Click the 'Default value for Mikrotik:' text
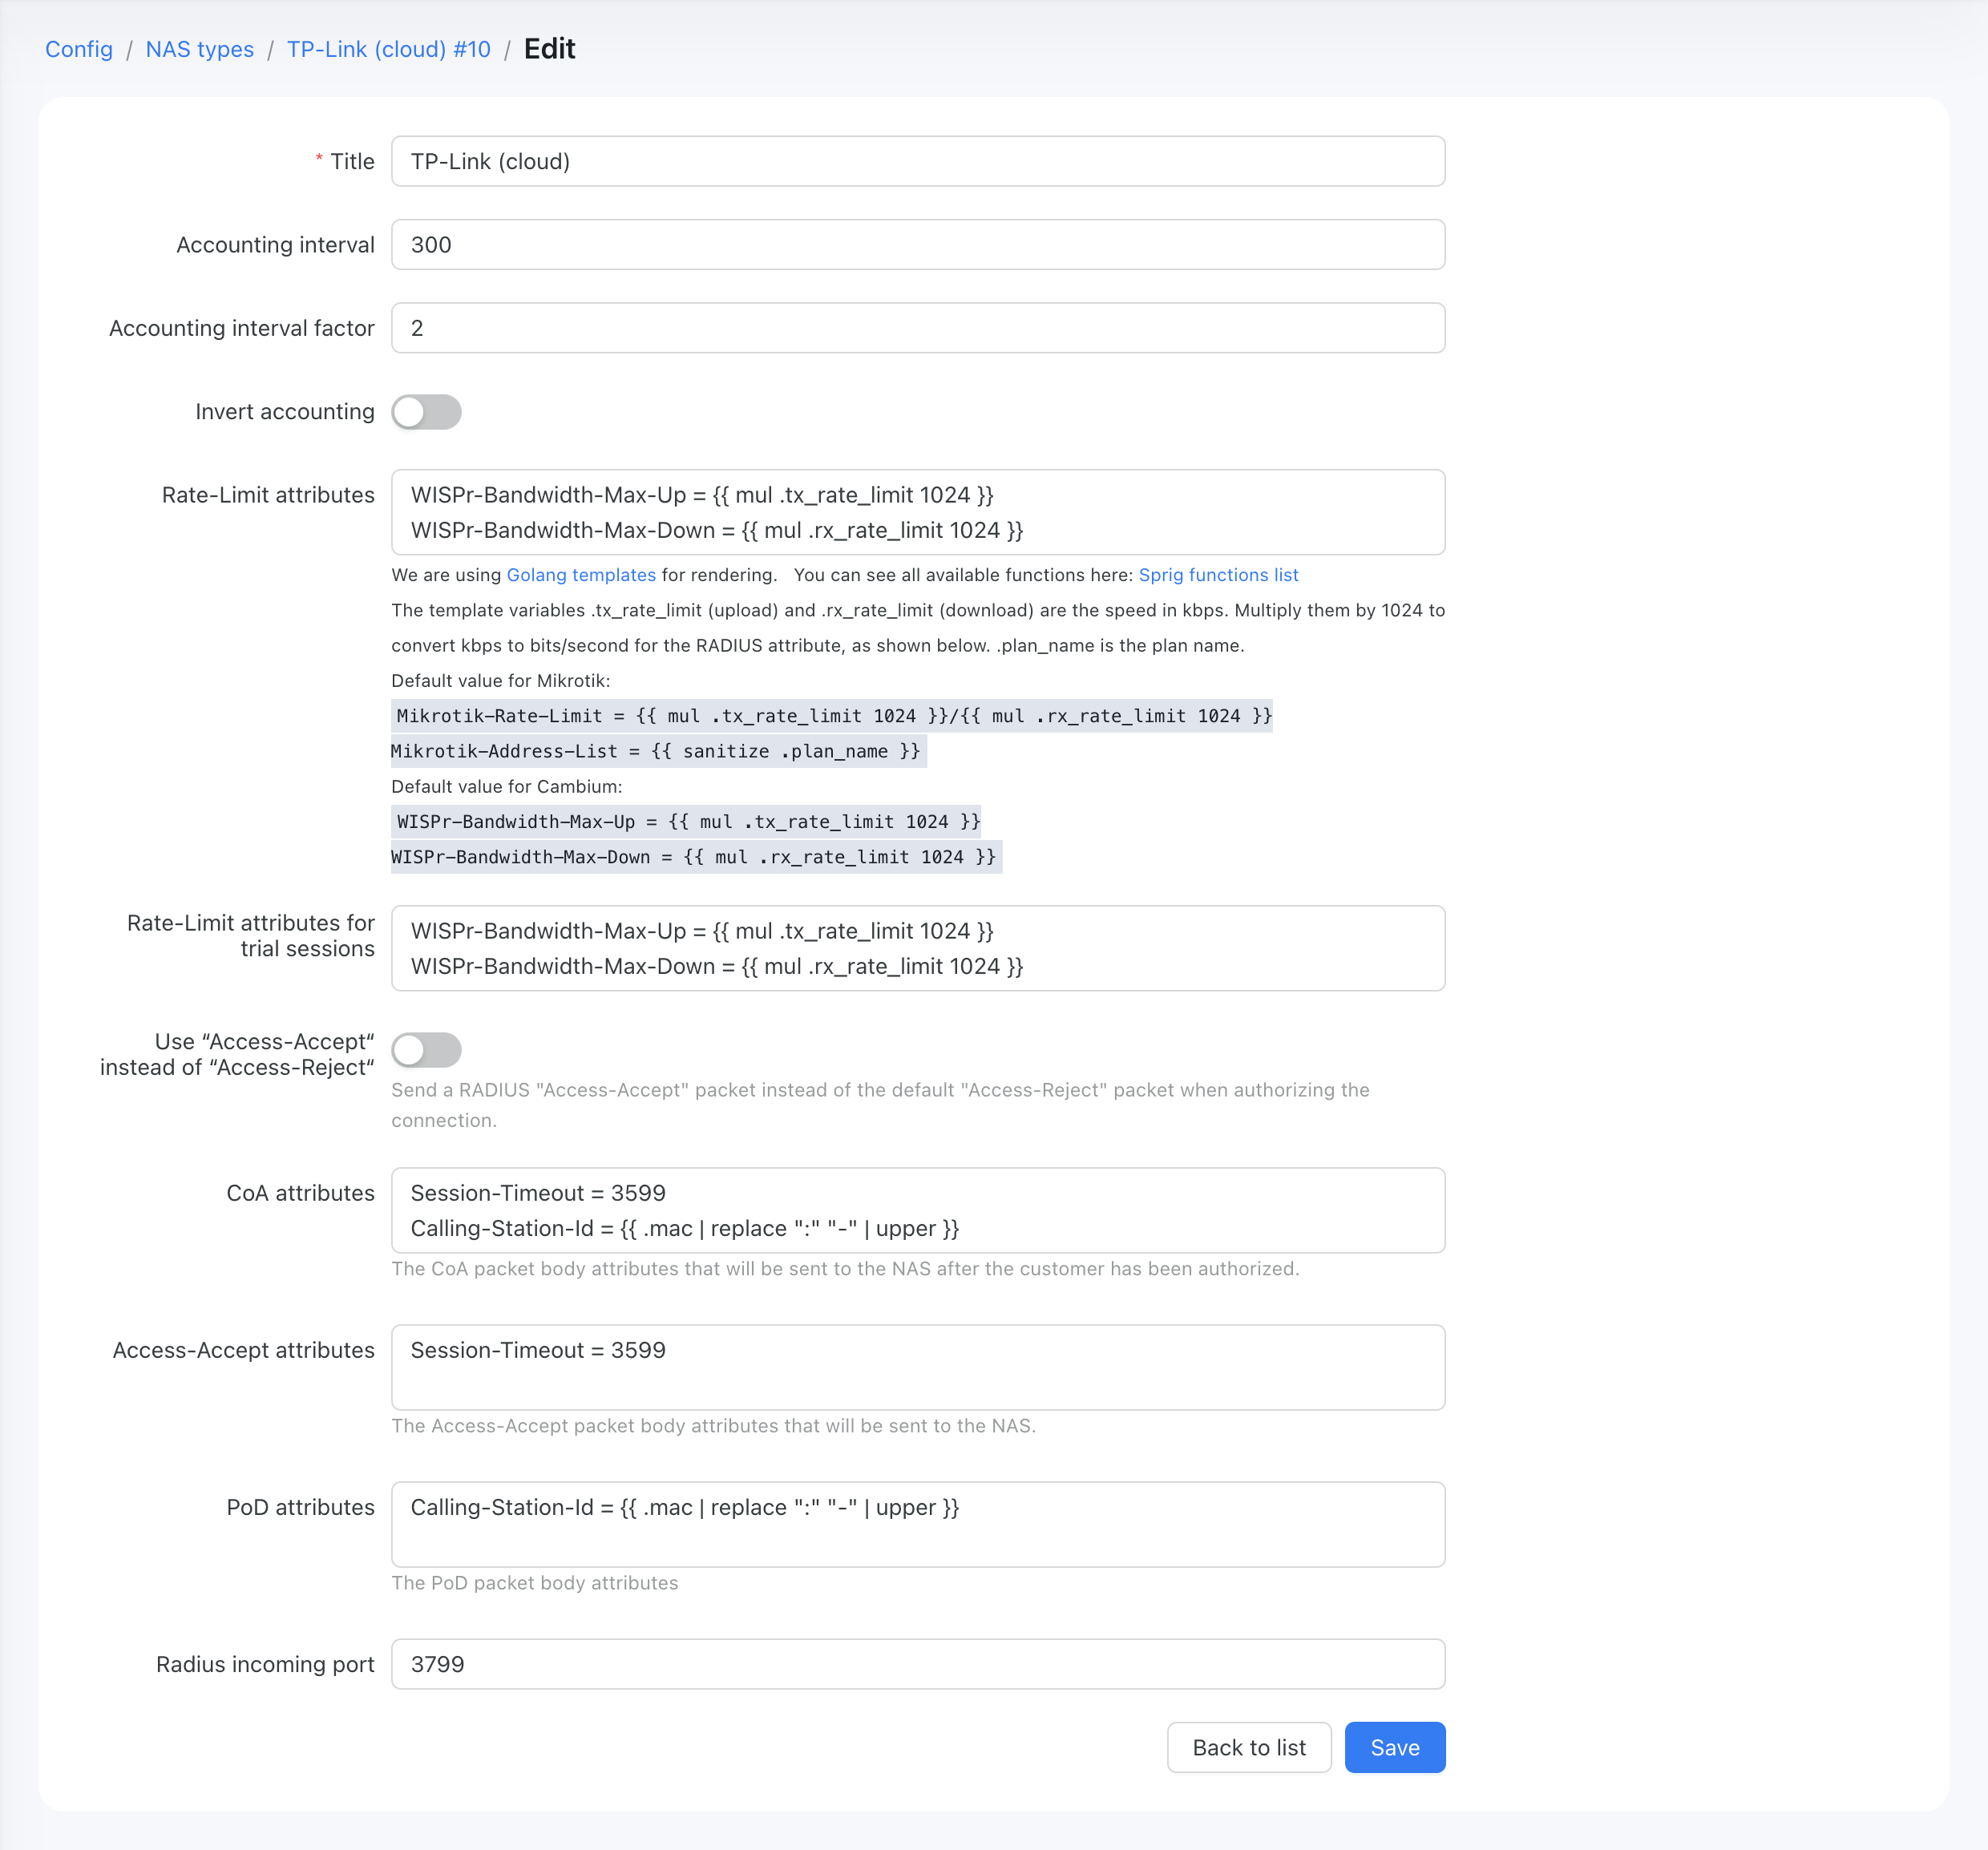Viewport: 1988px width, 1850px height. [500, 681]
